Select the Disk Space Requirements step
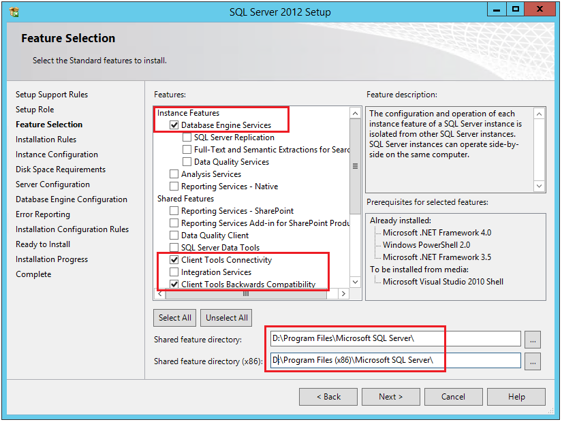Viewport: 562px width, 422px height. (61, 169)
